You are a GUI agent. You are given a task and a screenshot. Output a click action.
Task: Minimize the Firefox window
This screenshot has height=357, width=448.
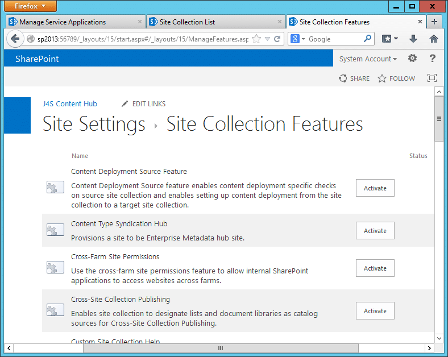396,6
